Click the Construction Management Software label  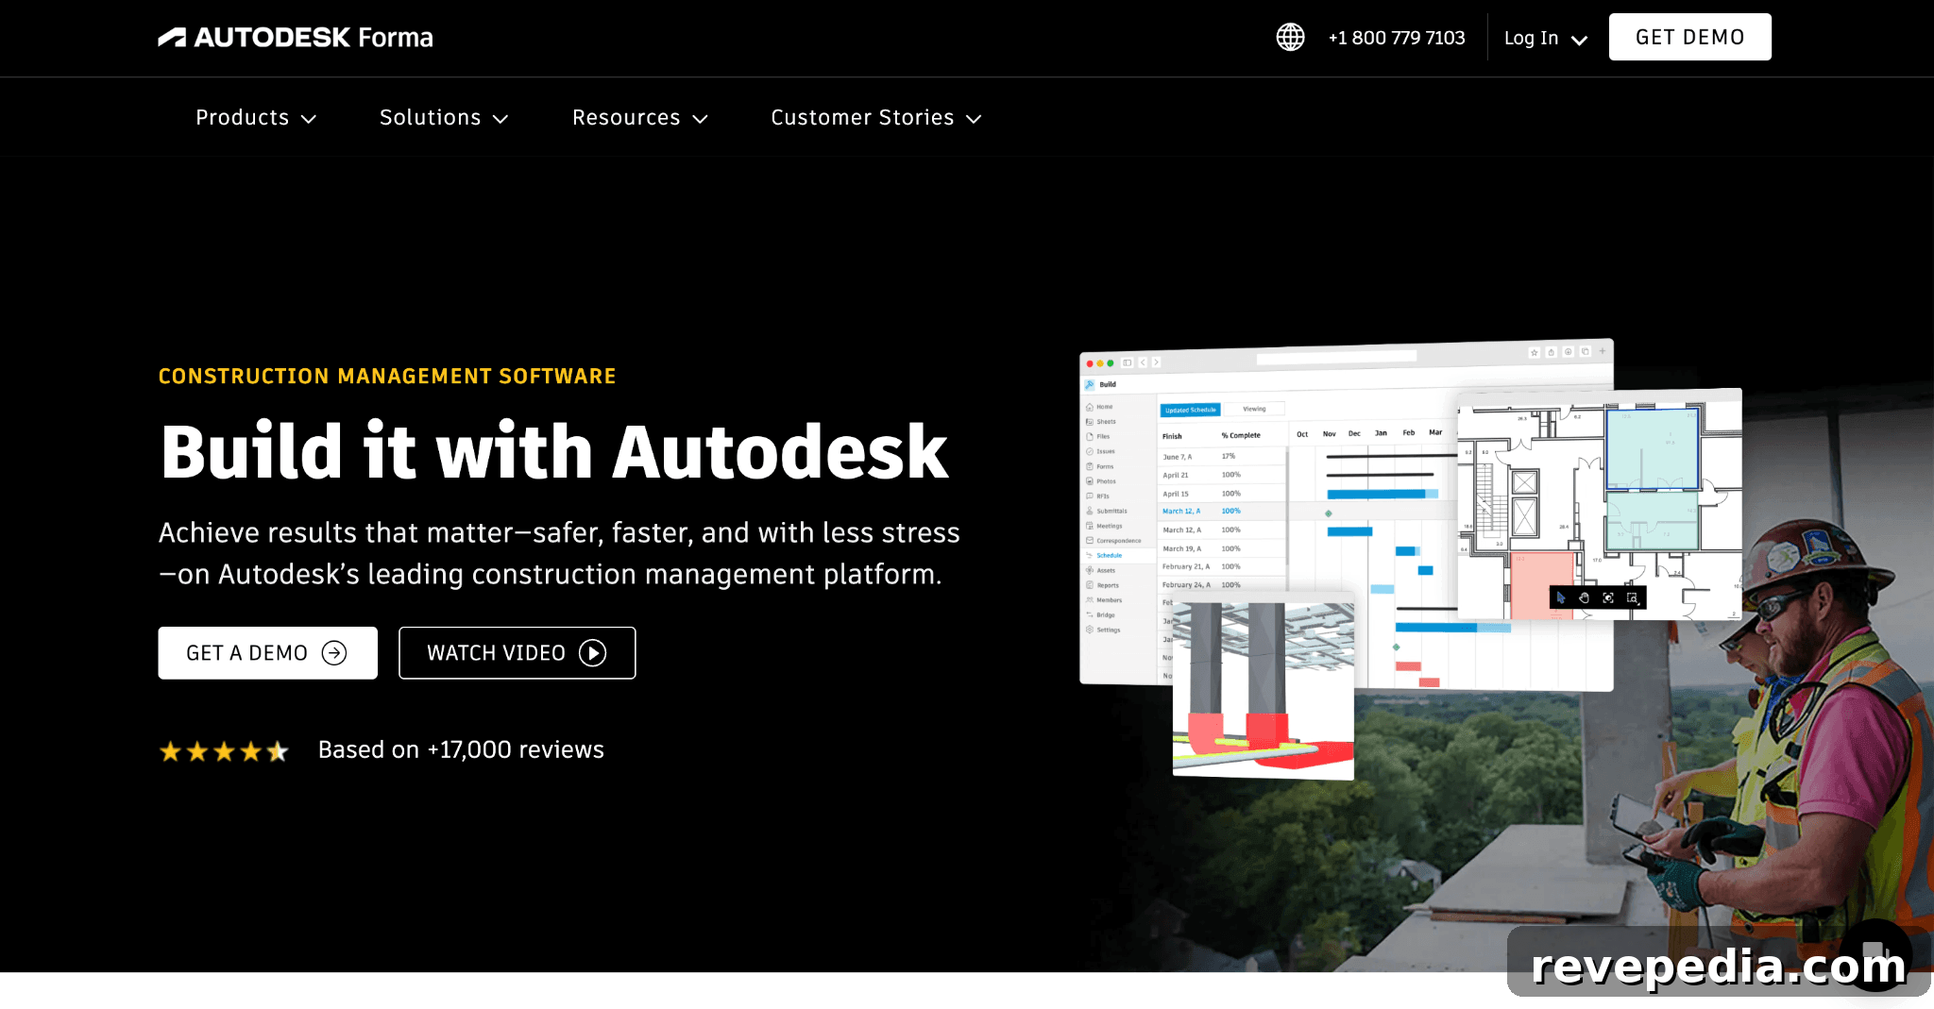pos(387,377)
